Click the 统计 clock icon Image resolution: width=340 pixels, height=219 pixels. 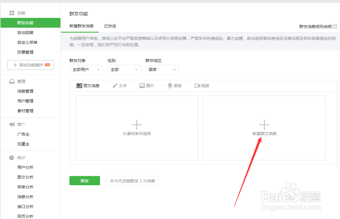pyautogui.click(x=12, y=157)
